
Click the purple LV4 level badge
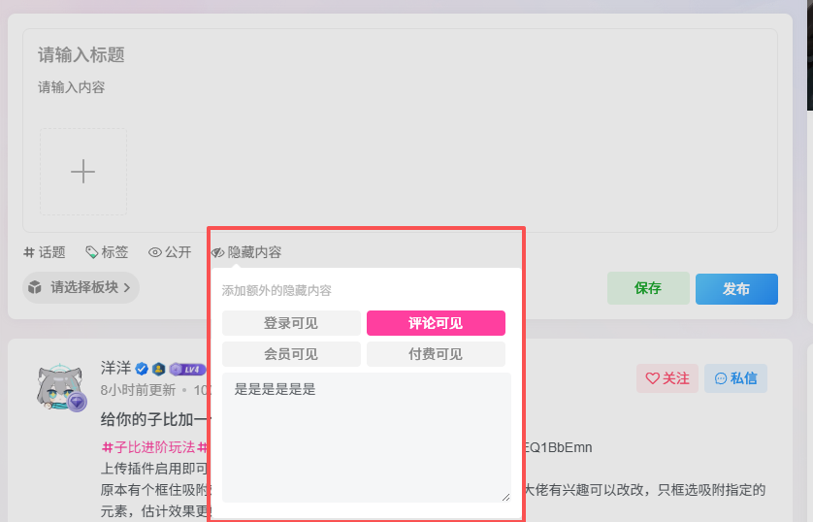187,369
